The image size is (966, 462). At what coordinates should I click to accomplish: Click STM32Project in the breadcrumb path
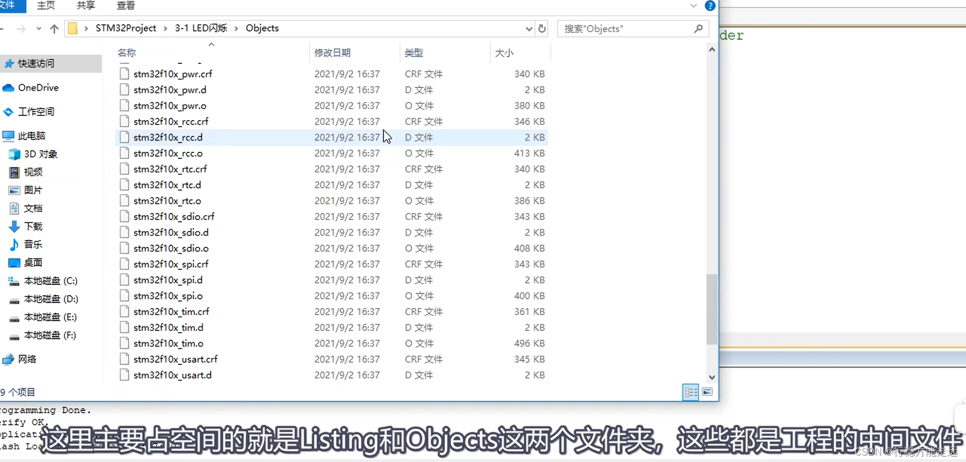click(x=126, y=28)
